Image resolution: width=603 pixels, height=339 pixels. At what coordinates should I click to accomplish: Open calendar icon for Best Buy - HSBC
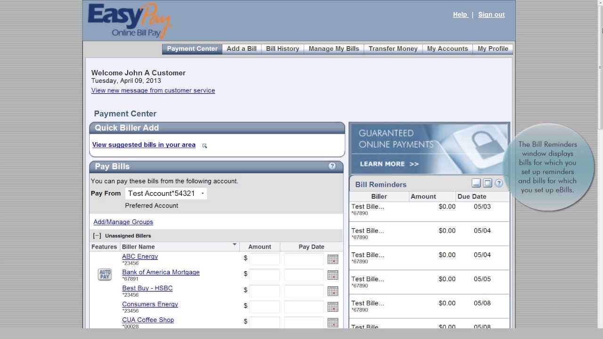tap(333, 291)
